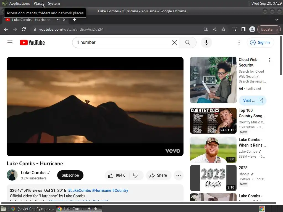Open the Applications menu
Viewport: 283px width, 212px height.
tap(20, 3)
